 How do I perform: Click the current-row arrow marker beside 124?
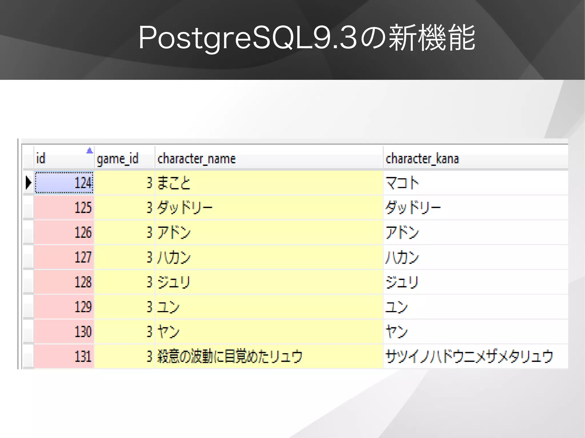(x=28, y=183)
